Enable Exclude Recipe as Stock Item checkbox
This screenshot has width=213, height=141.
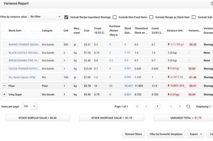(151, 17)
